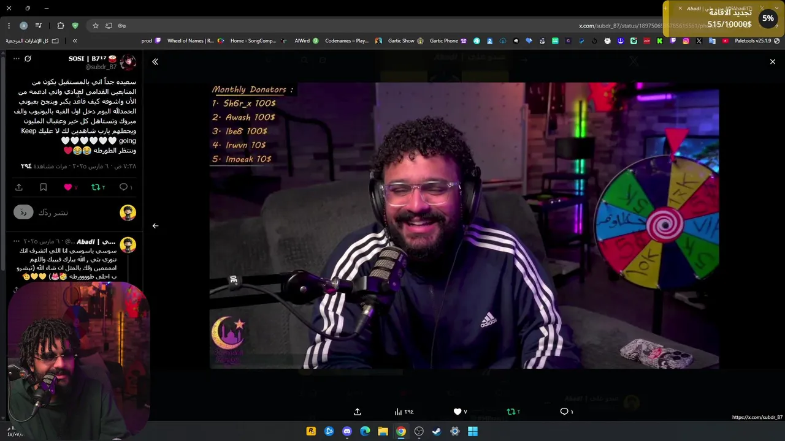Open the 'prod' Twitch bookmark

151,41
